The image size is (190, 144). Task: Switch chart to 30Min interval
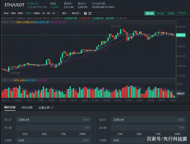[37, 13]
